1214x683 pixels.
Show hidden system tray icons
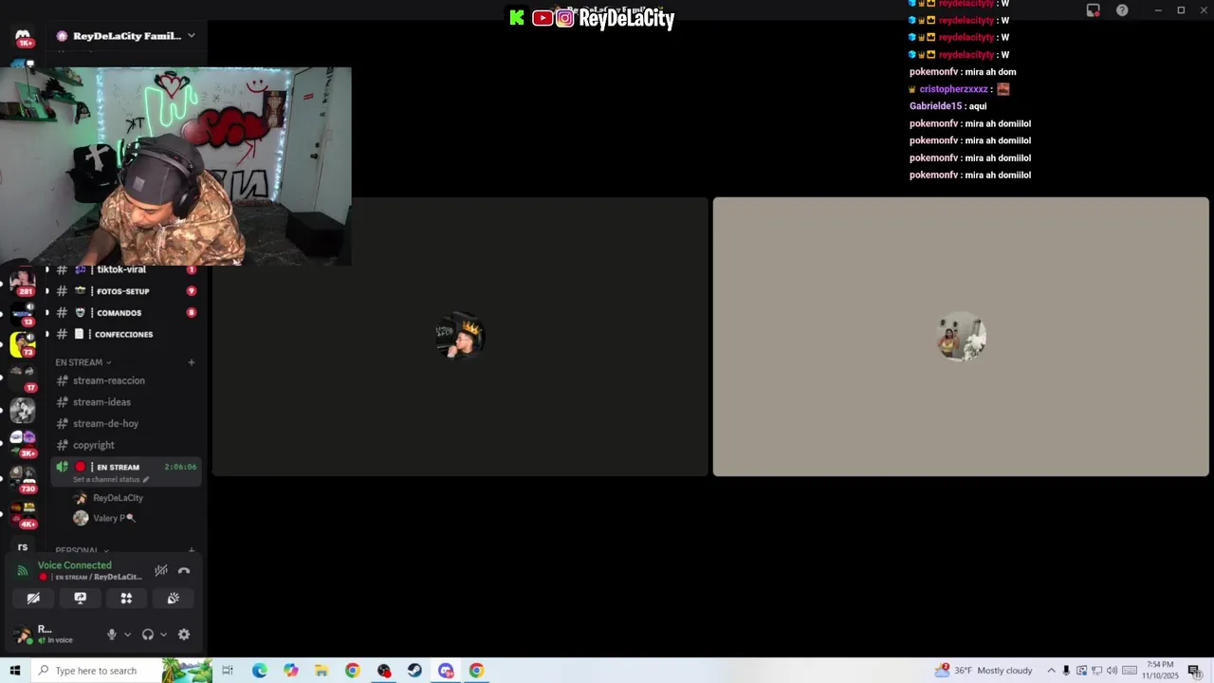[x=1051, y=671]
